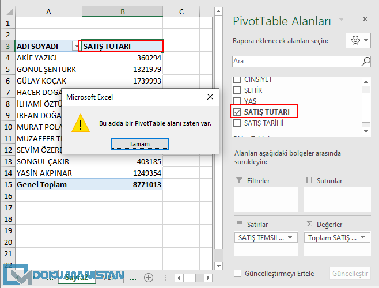Select row 15 header
Screen dimensions: 379x288
(x=8, y=184)
